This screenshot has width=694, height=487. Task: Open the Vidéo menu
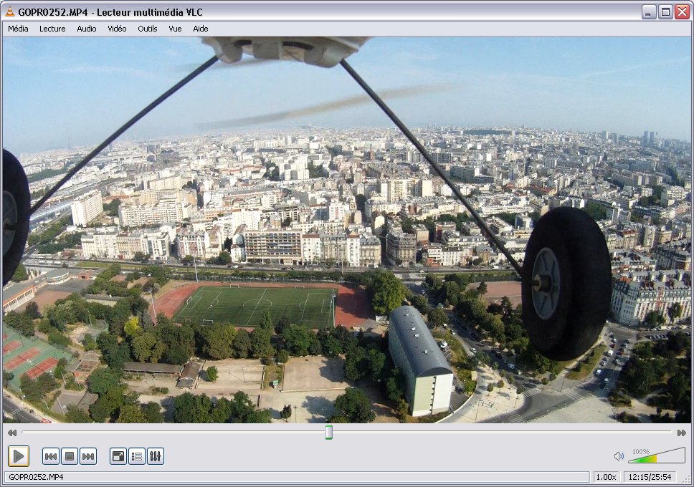(117, 29)
